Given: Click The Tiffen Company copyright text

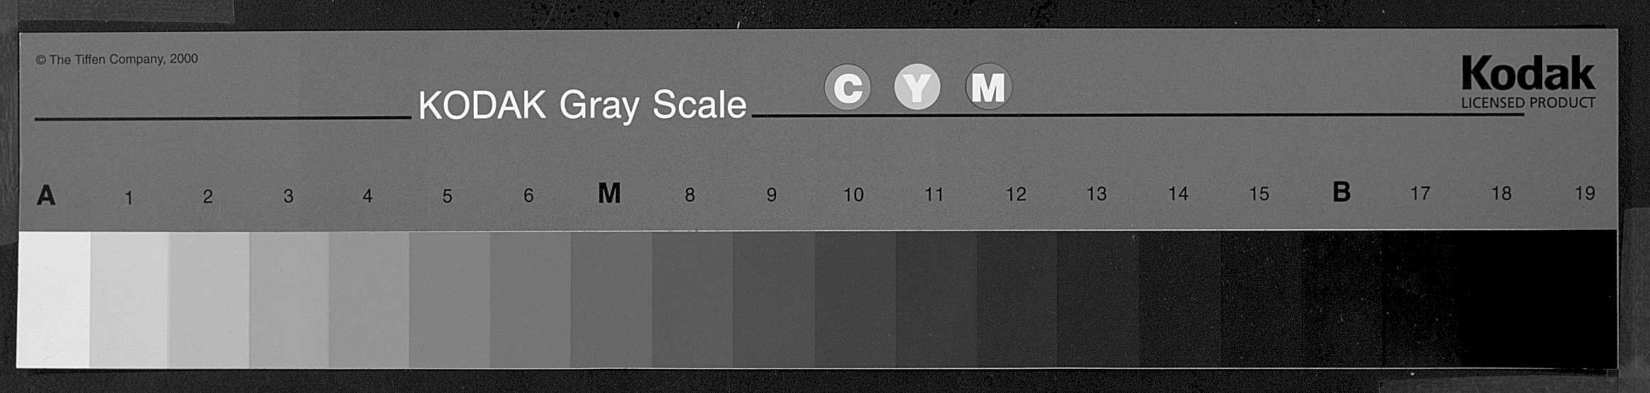Looking at the screenshot, I should [x=117, y=60].
